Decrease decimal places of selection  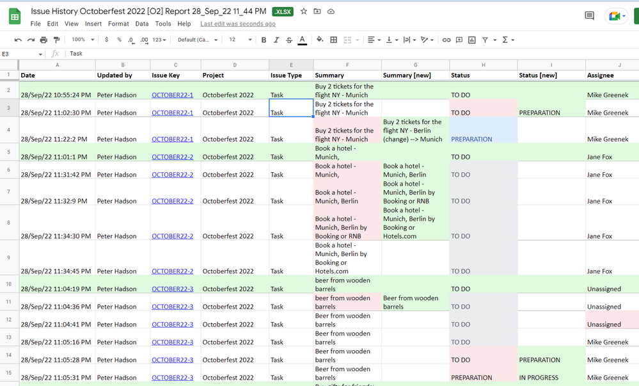[x=132, y=39]
